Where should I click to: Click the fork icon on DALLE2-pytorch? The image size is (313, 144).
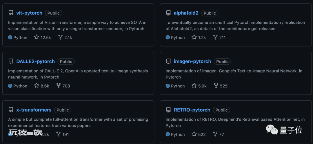[x=58, y=86]
